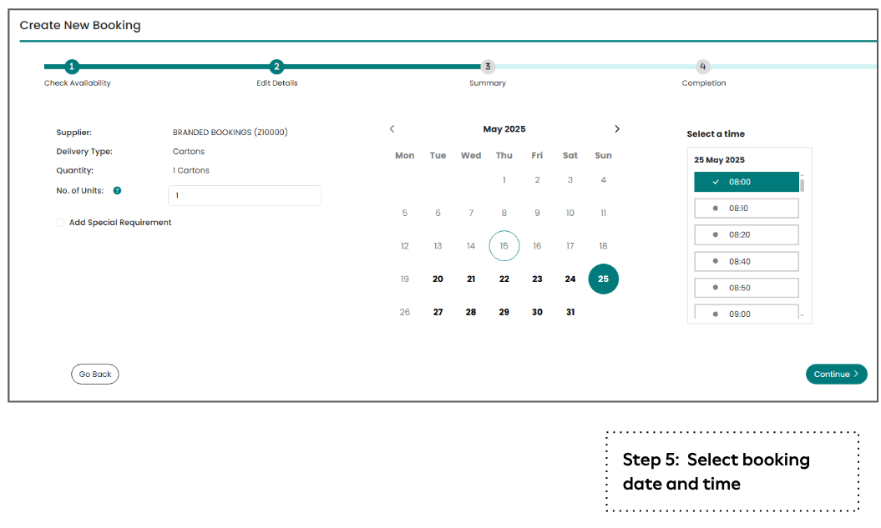Click step 3 Summary circle

488,67
